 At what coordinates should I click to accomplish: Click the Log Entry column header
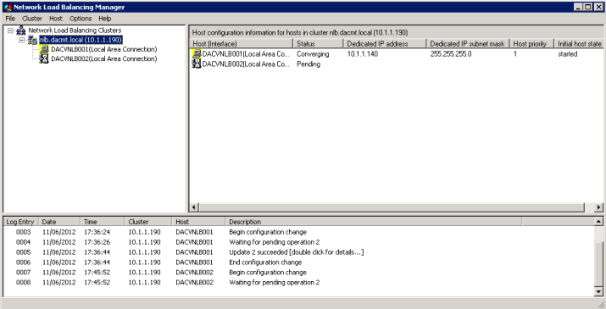[20, 222]
